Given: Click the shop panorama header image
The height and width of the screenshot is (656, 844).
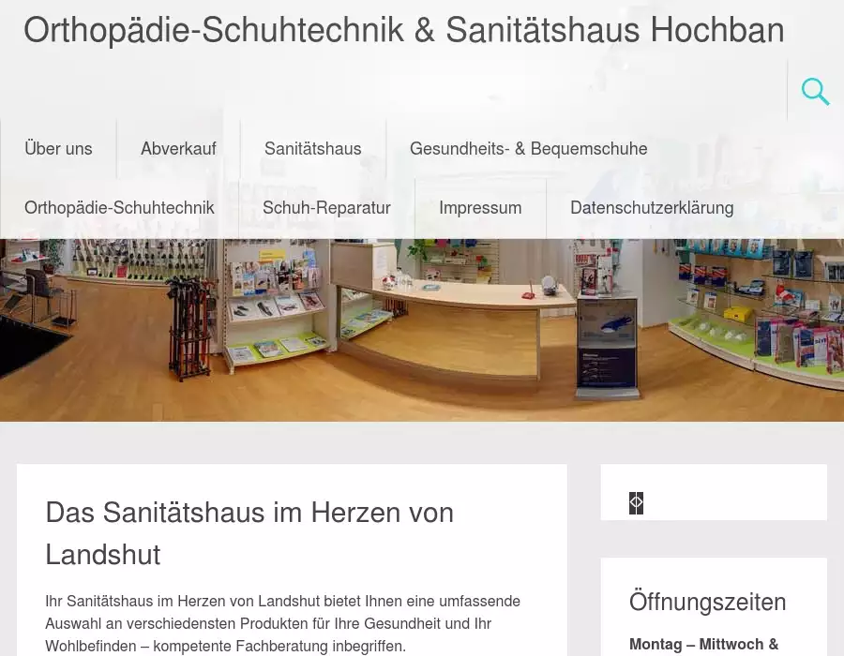Looking at the screenshot, I should pos(422,330).
